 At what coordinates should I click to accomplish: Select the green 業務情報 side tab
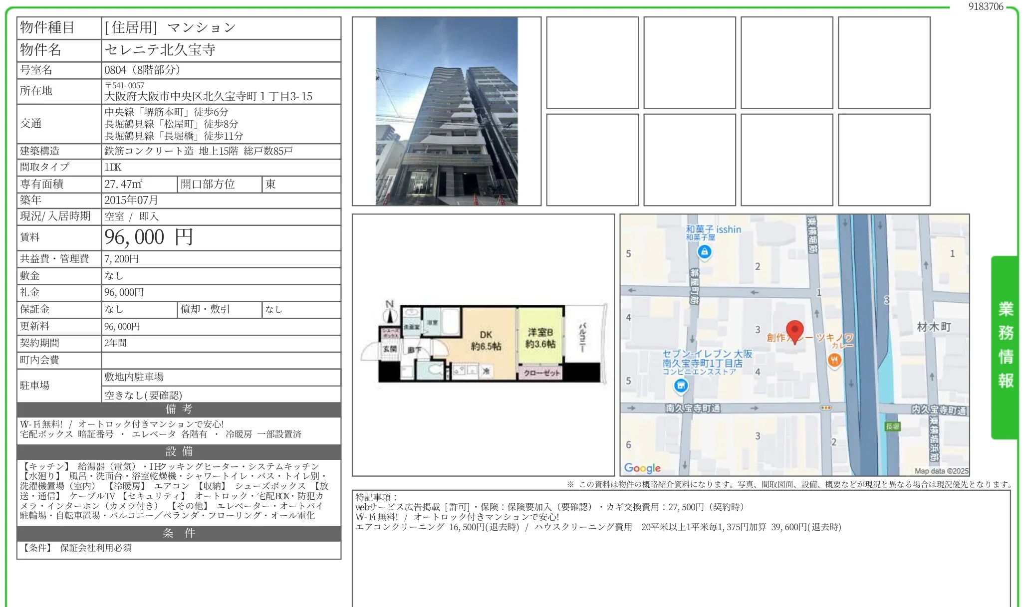[1005, 346]
